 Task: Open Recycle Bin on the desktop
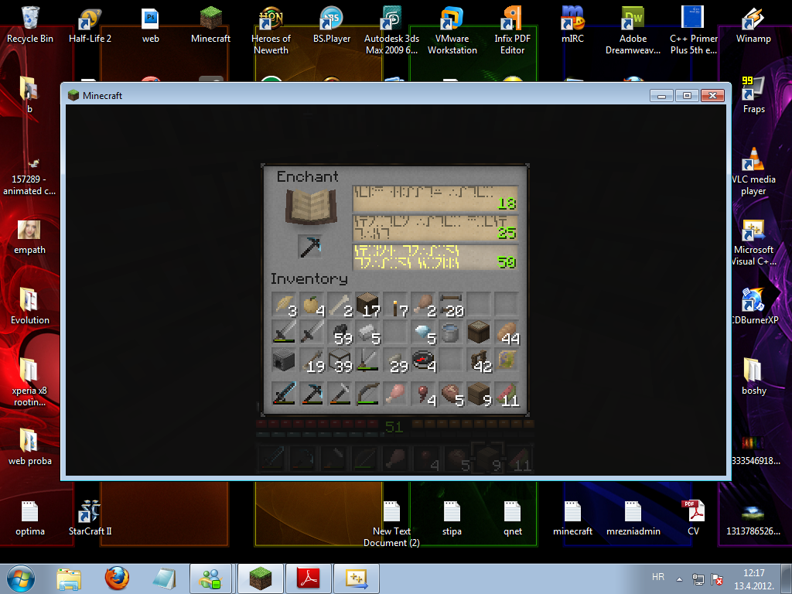coord(30,24)
